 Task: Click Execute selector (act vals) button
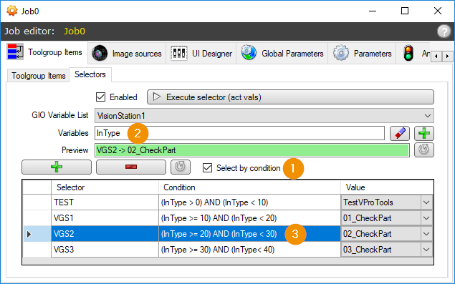[290, 97]
